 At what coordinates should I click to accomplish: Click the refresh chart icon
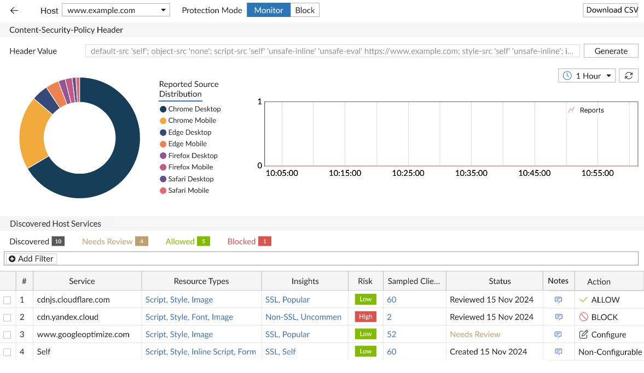click(x=628, y=76)
